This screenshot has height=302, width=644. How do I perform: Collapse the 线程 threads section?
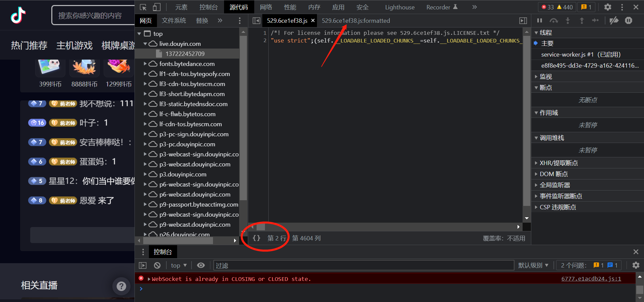pos(536,33)
